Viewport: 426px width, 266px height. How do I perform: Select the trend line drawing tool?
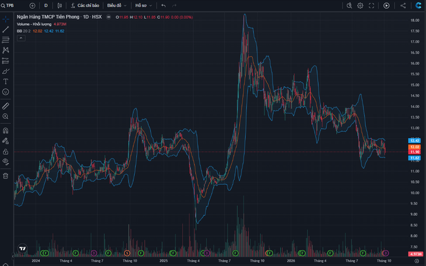click(x=5, y=29)
